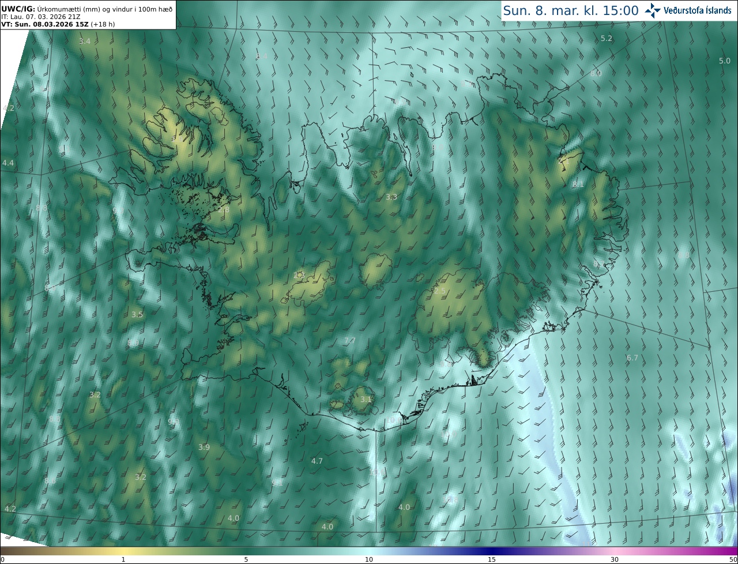Pick the yellow colorbar segment above 1
The image size is (738, 564).
[x=123, y=551]
